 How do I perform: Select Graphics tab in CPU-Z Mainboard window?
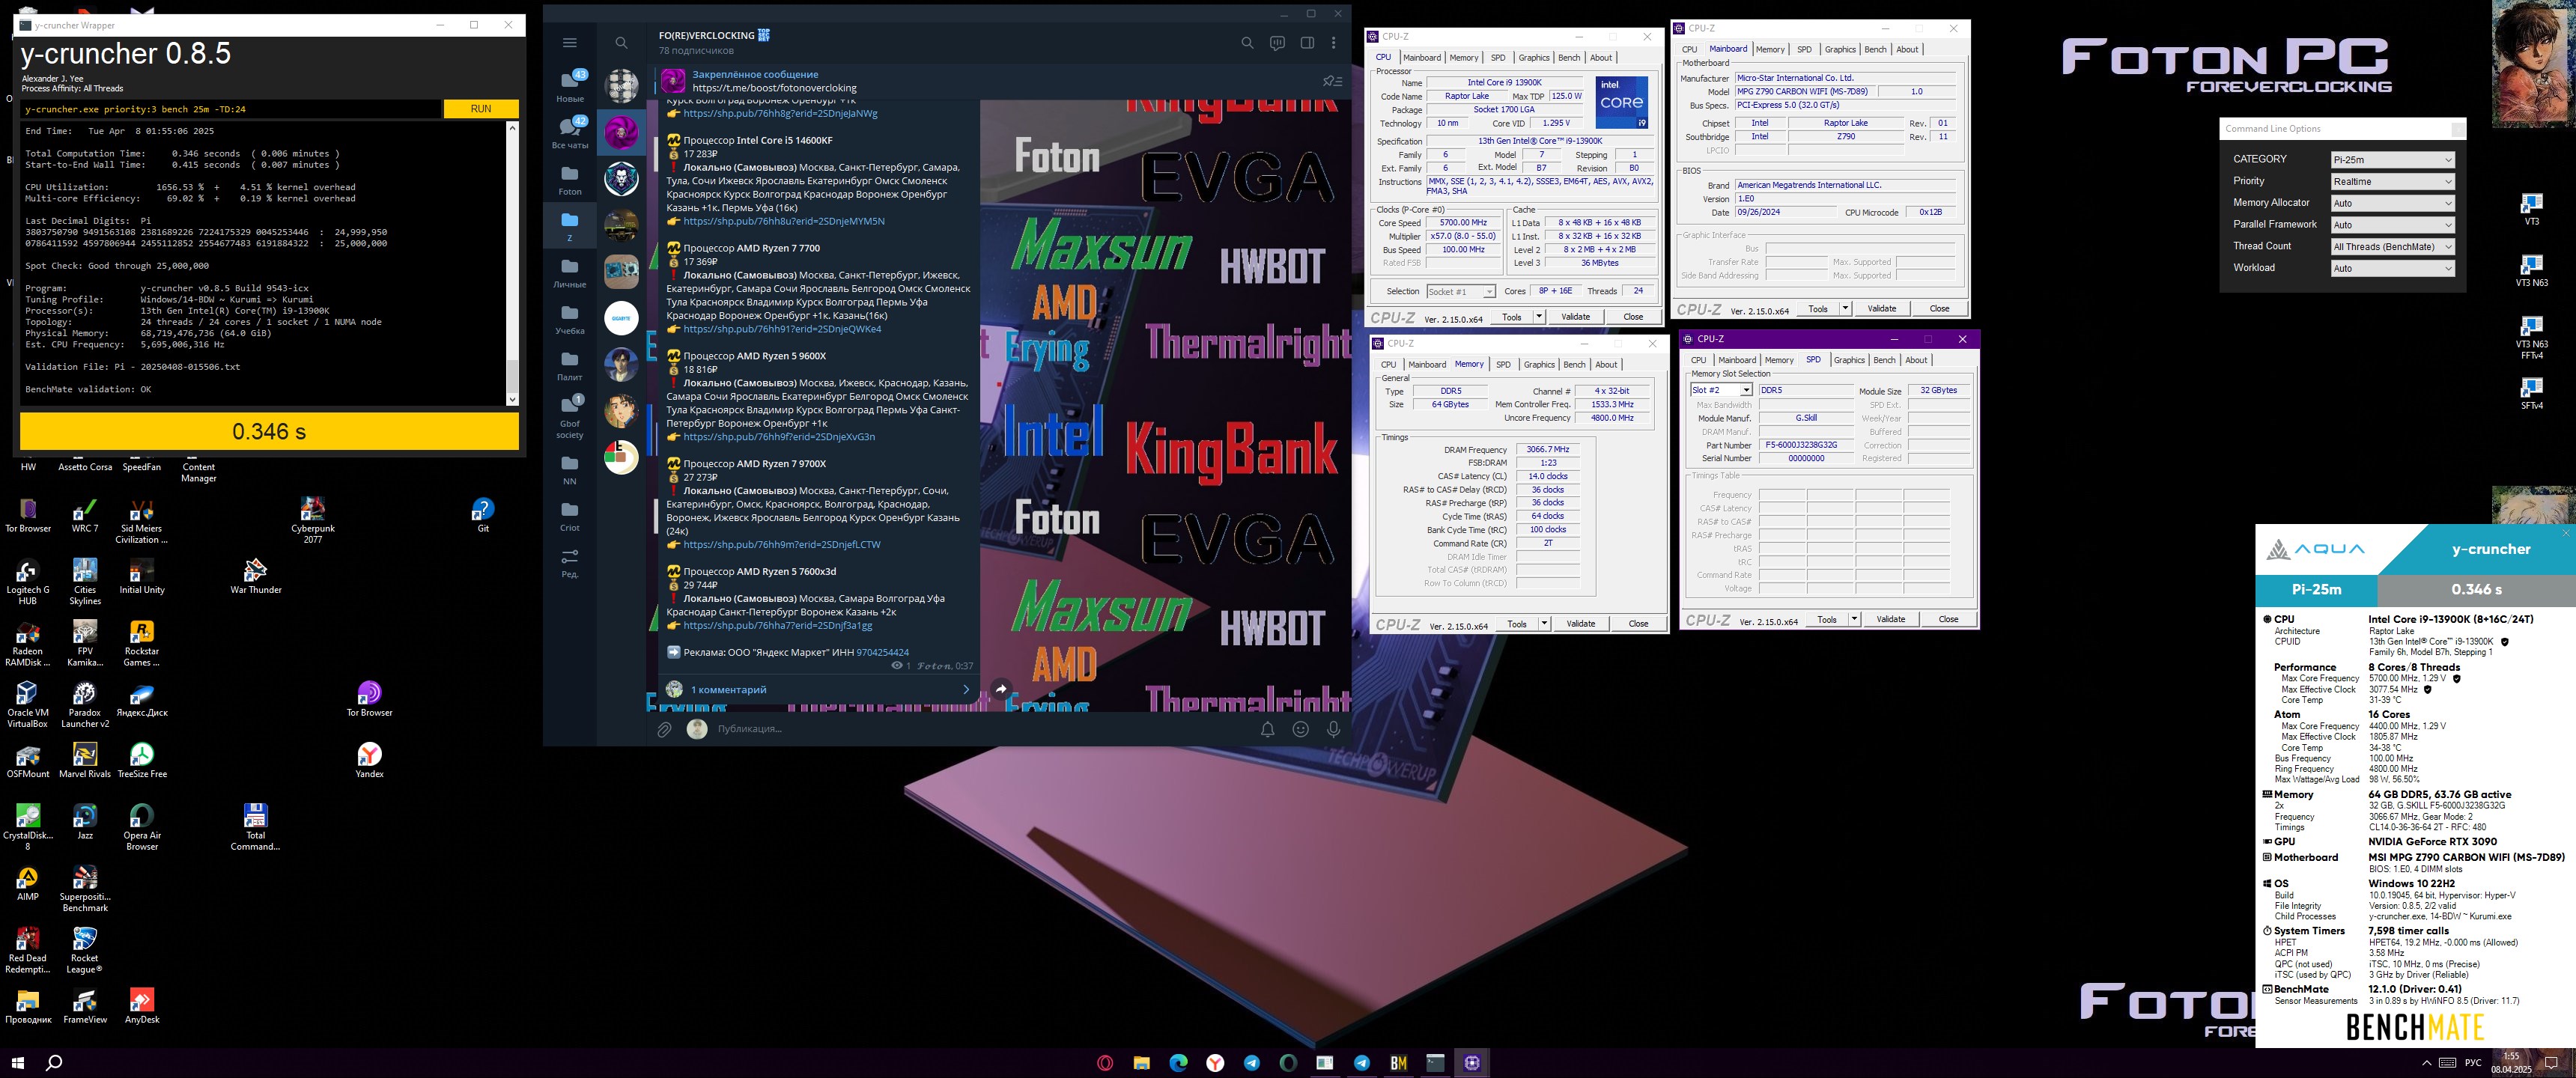point(1840,49)
